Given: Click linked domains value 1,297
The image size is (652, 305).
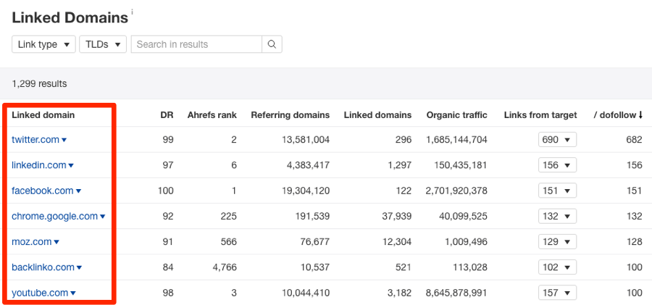Looking at the screenshot, I should [400, 165].
